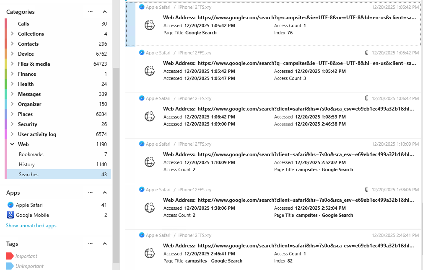The image size is (423, 270).
Task: Open Tags panel ellipsis options
Action: (91, 244)
